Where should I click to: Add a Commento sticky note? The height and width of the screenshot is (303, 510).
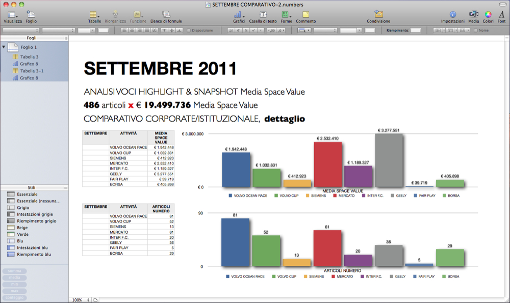pos(305,15)
